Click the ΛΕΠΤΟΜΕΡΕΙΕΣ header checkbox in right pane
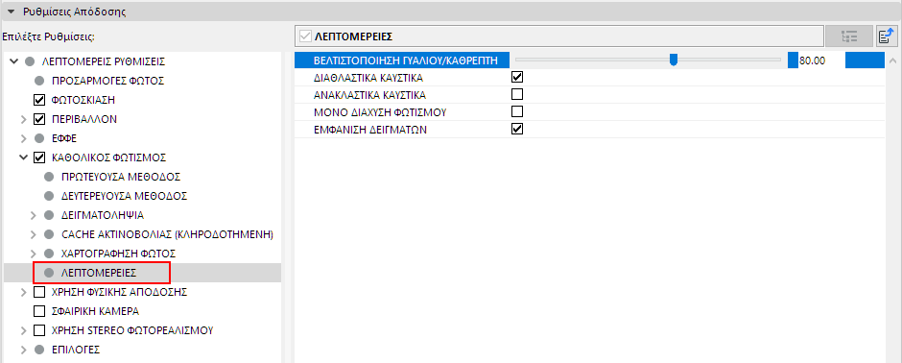 305,36
